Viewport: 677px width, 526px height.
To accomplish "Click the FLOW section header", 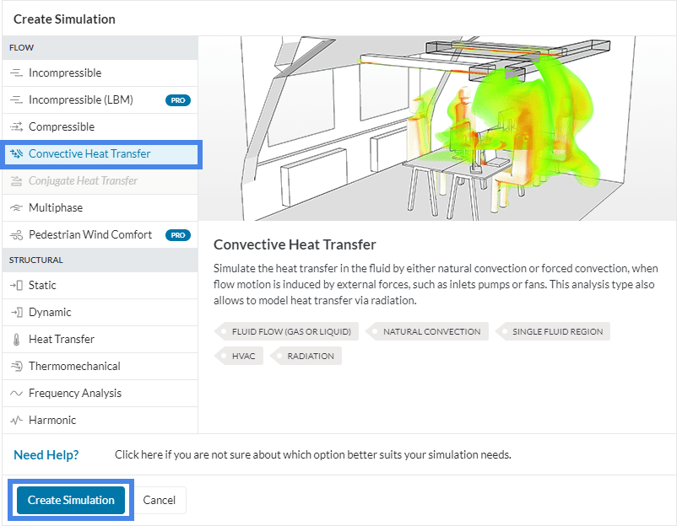I will (20, 47).
